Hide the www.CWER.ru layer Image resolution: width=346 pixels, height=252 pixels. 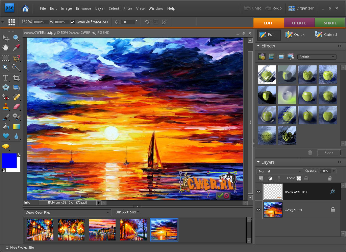point(258,192)
